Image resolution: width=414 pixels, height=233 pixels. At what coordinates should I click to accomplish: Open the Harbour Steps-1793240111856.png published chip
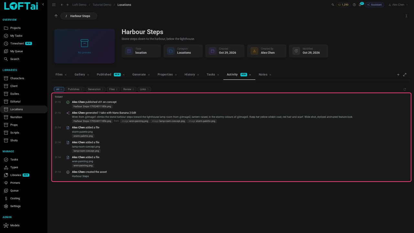tap(92, 106)
